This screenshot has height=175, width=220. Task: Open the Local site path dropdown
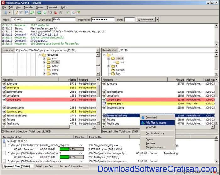pos(98,50)
